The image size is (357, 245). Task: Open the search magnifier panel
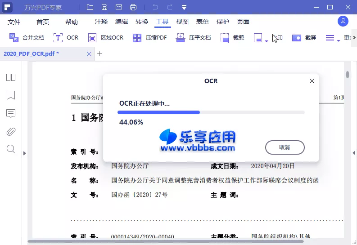click(x=11, y=149)
